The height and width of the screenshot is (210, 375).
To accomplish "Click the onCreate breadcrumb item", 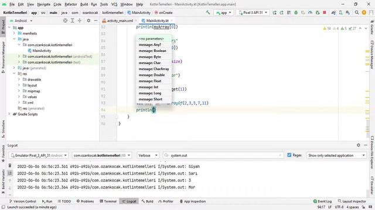I will click(x=163, y=13).
